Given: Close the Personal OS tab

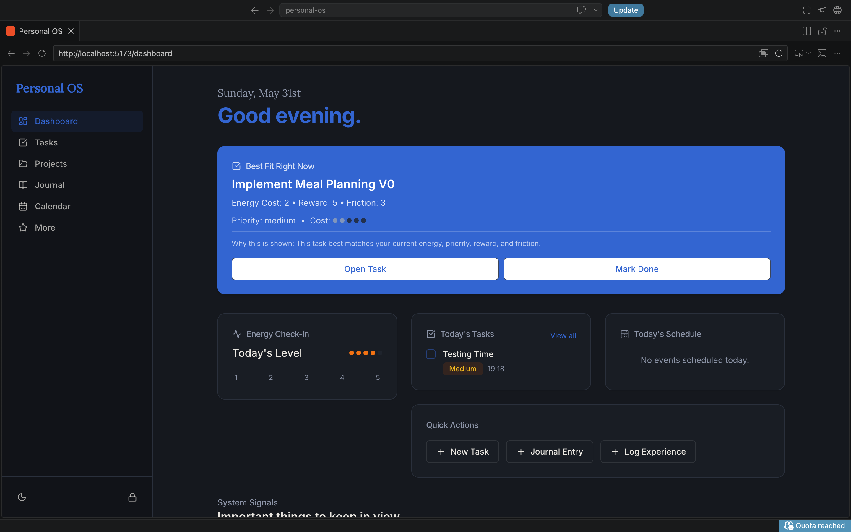Looking at the screenshot, I should pos(71,31).
